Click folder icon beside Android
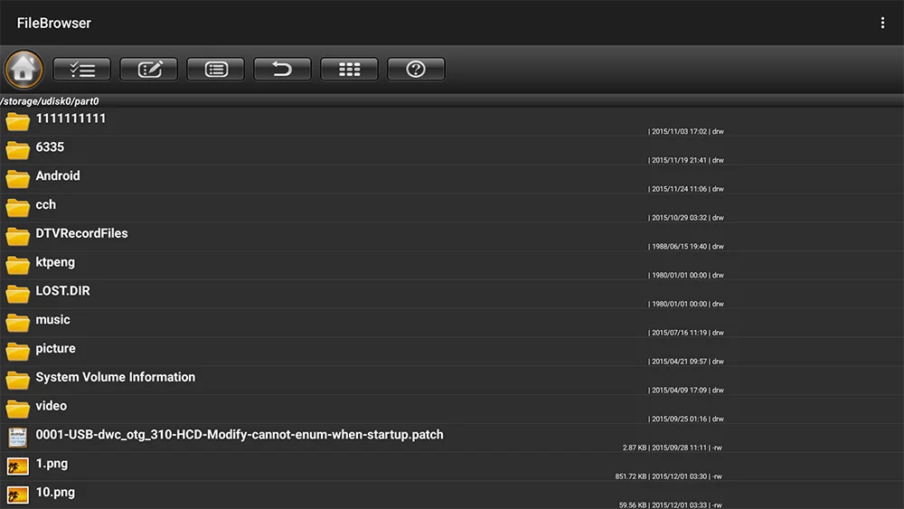Image resolution: width=904 pixels, height=509 pixels. point(18,179)
